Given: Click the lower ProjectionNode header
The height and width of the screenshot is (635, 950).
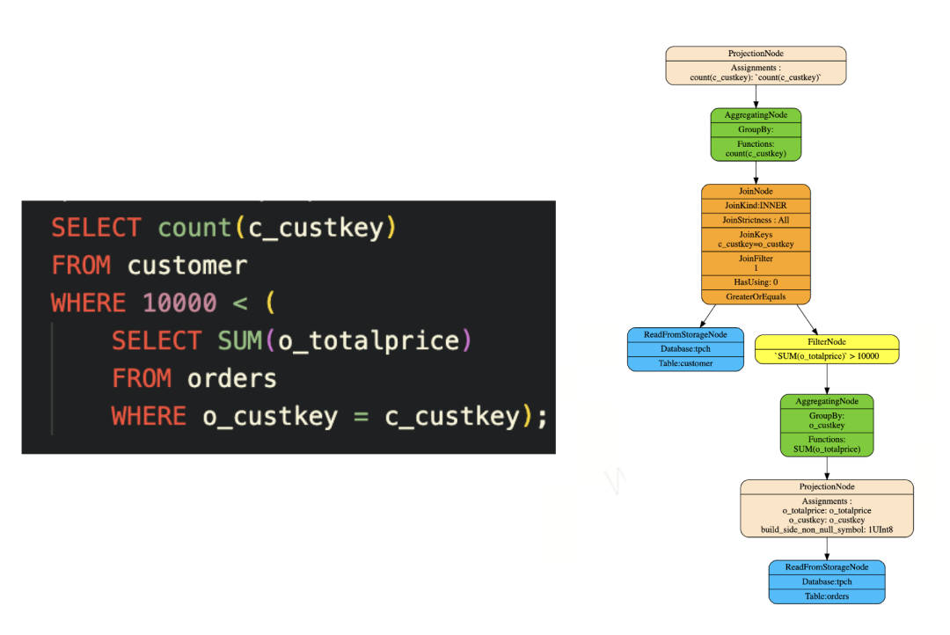Looking at the screenshot, I should (x=826, y=486).
